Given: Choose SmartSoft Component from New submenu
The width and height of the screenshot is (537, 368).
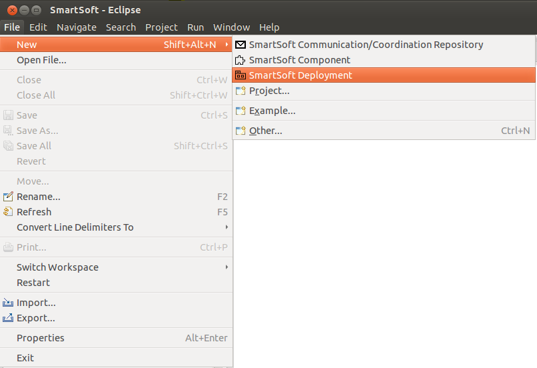Looking at the screenshot, I should point(384,60).
